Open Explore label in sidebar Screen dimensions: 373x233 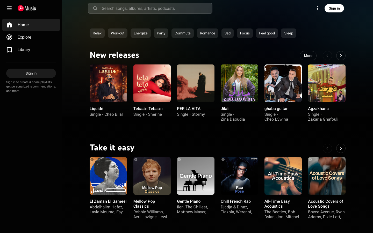coord(24,37)
